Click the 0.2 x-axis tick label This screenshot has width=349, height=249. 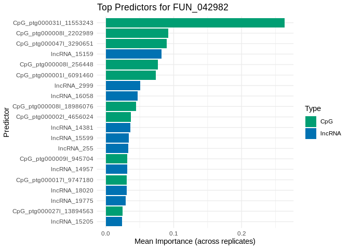(x=241, y=233)
